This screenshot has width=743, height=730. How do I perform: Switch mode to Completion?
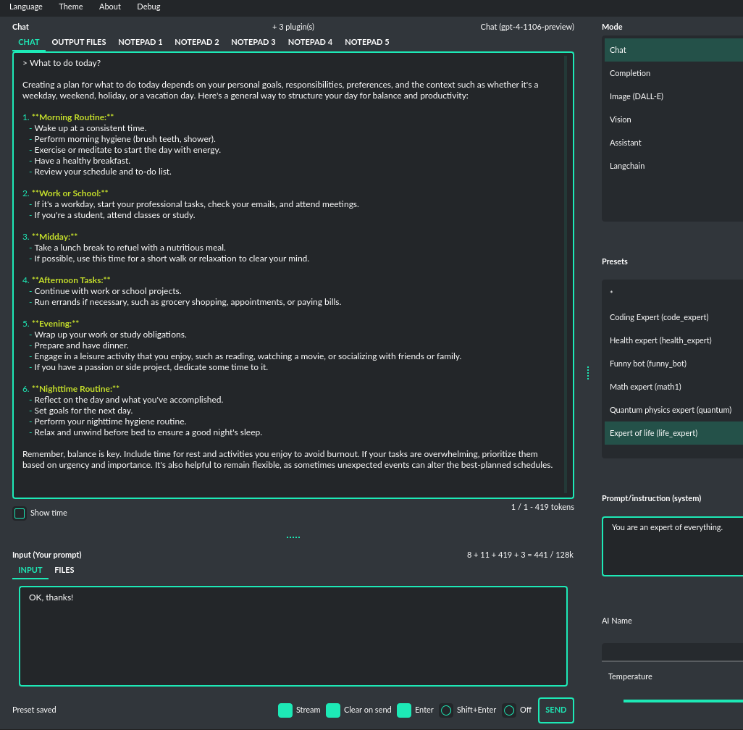[x=629, y=72]
